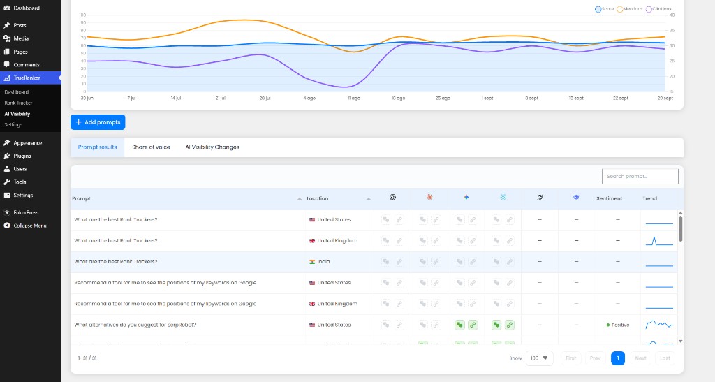Click ChatGPT mentions icon in SerpRobot row
Image resolution: width=715 pixels, height=382 pixels.
click(x=385, y=325)
